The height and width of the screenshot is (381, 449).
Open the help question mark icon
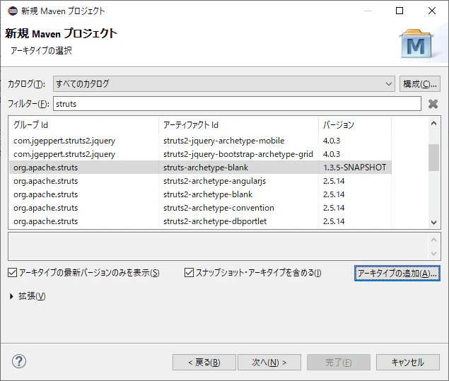click(x=19, y=361)
